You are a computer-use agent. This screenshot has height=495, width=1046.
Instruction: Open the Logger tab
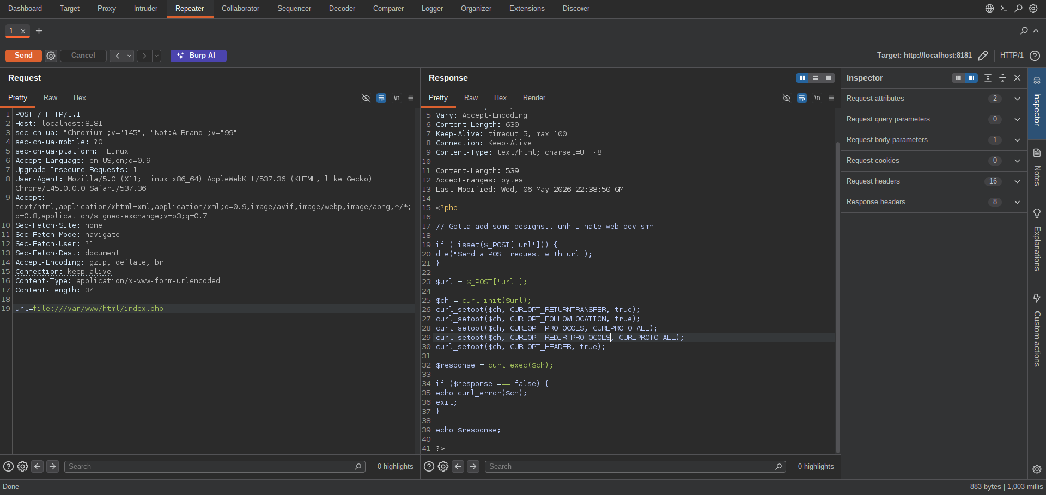click(x=432, y=9)
